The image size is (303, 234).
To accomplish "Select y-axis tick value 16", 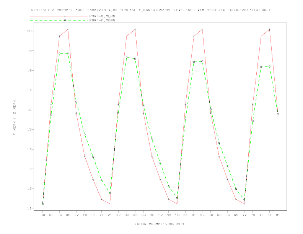I will pos(30,110).
